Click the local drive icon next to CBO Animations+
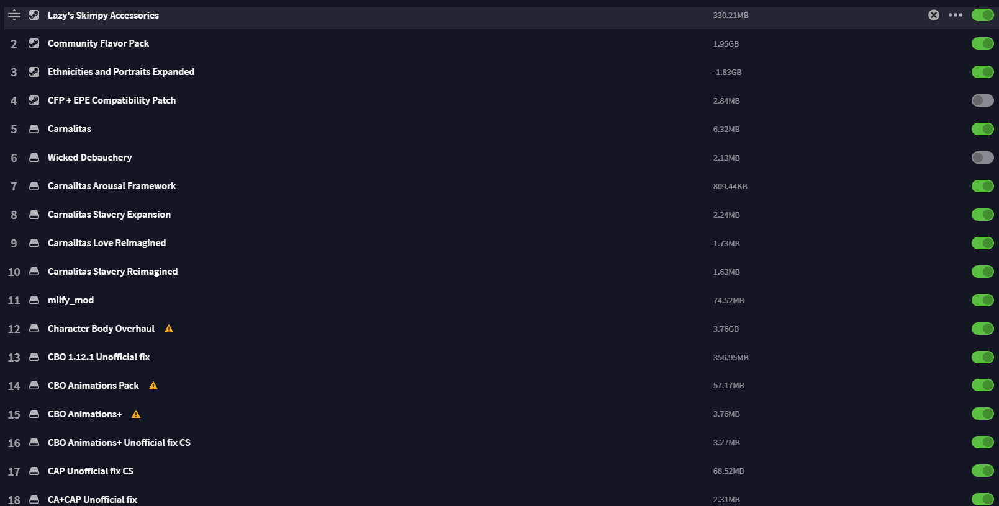This screenshot has width=999, height=506. (x=34, y=414)
